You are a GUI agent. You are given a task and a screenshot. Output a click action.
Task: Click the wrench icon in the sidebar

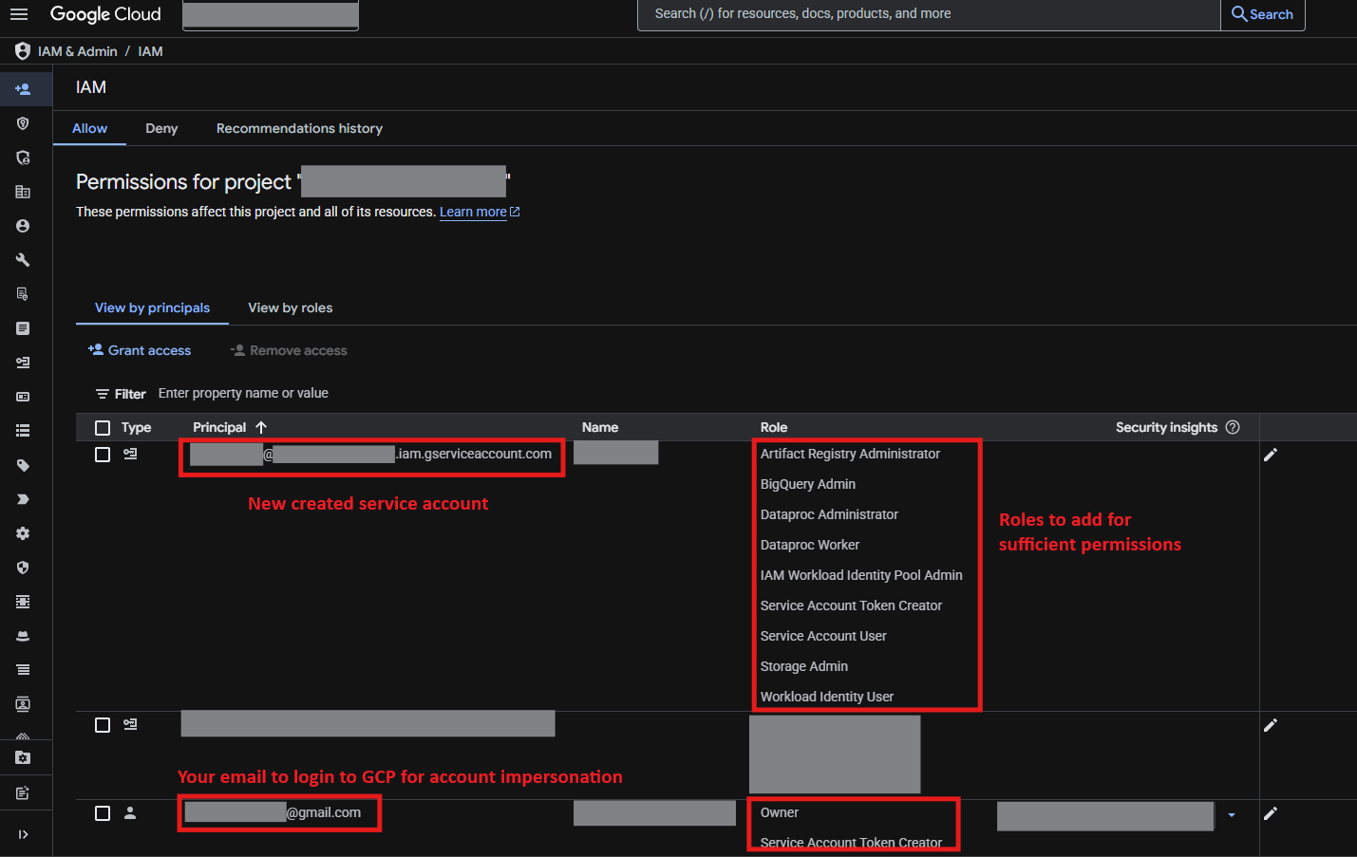(x=23, y=260)
